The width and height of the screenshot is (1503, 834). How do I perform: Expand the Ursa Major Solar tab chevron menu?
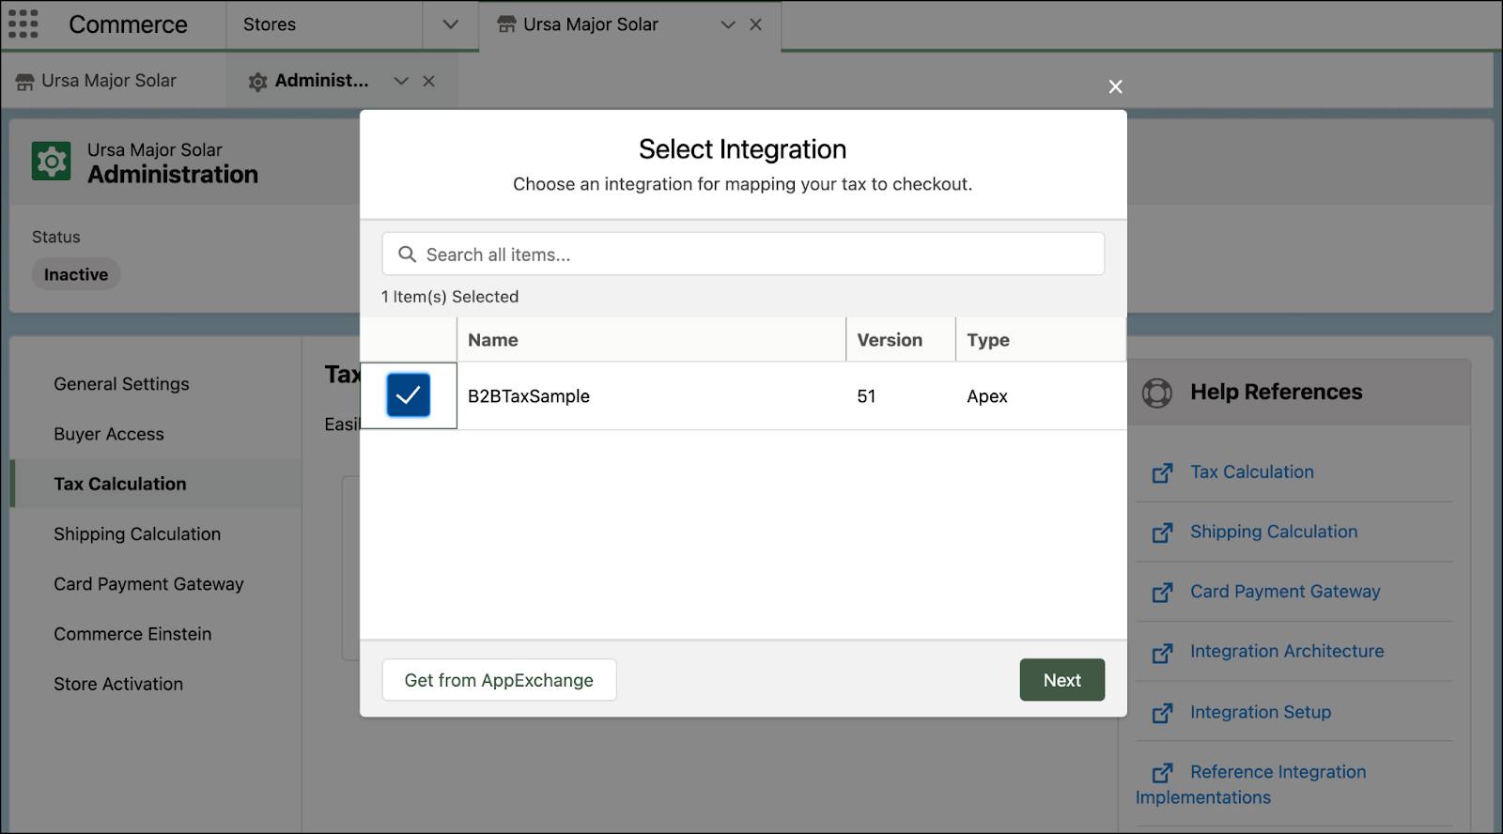[x=728, y=24]
